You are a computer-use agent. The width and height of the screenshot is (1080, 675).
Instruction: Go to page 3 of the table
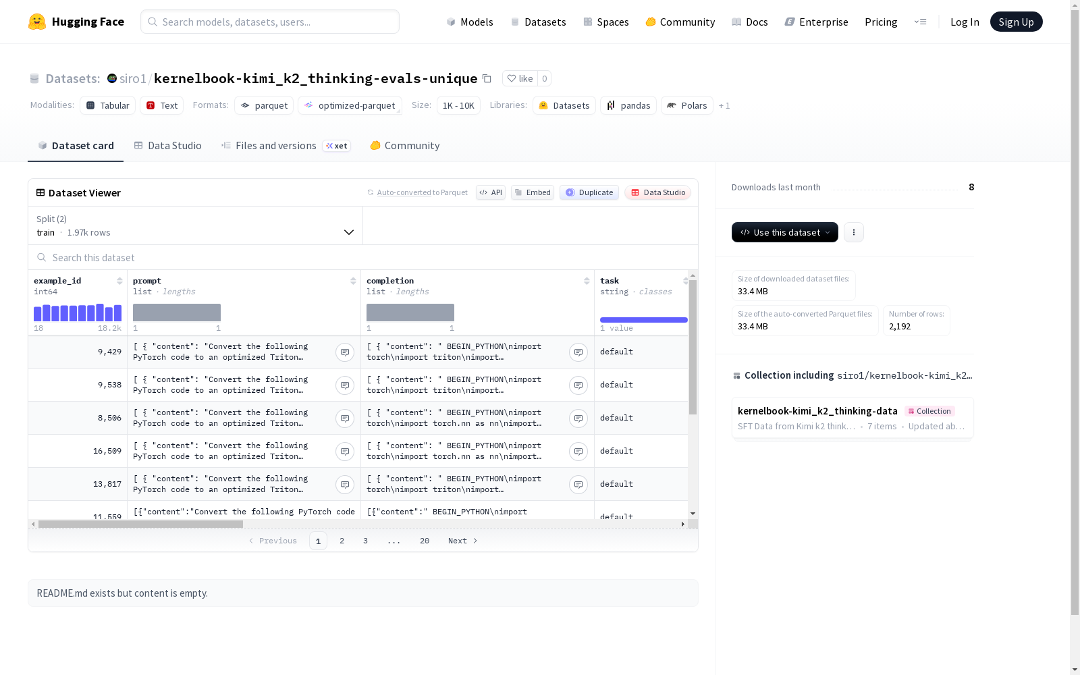(x=366, y=541)
